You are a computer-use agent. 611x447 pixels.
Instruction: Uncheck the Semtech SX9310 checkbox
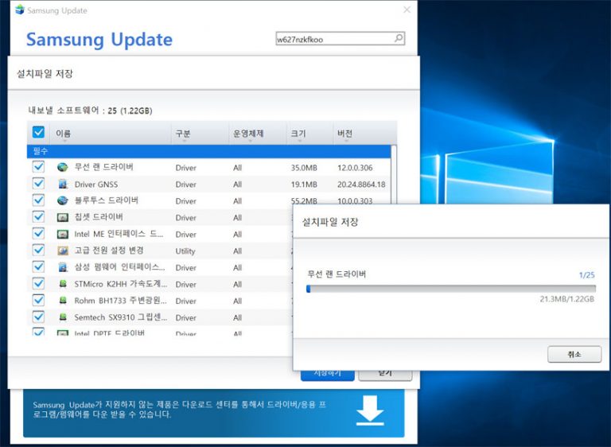[38, 317]
